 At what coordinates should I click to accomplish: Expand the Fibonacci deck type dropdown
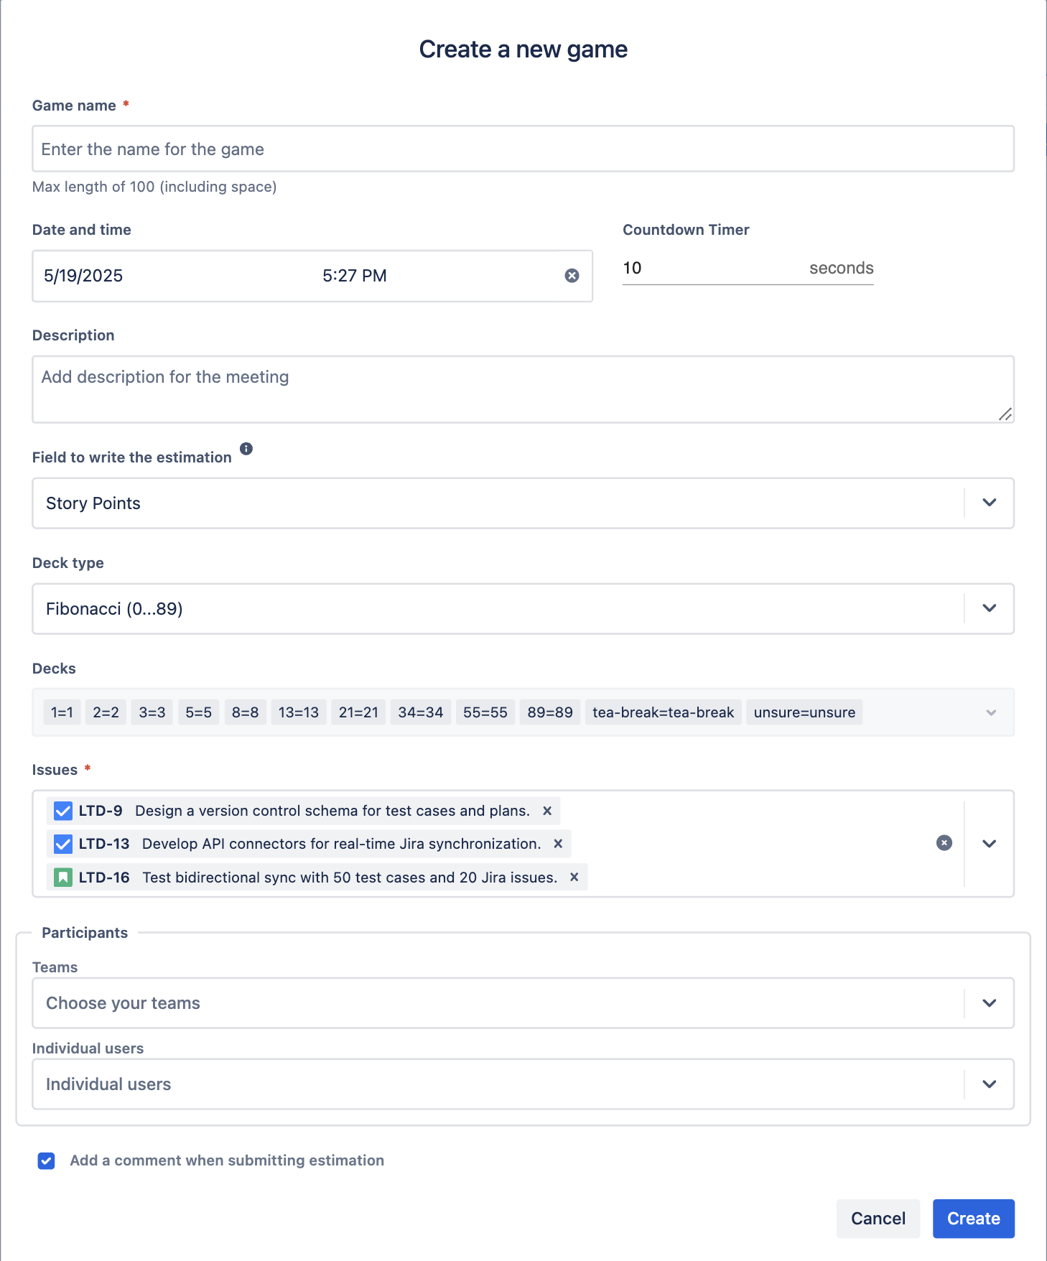(989, 608)
